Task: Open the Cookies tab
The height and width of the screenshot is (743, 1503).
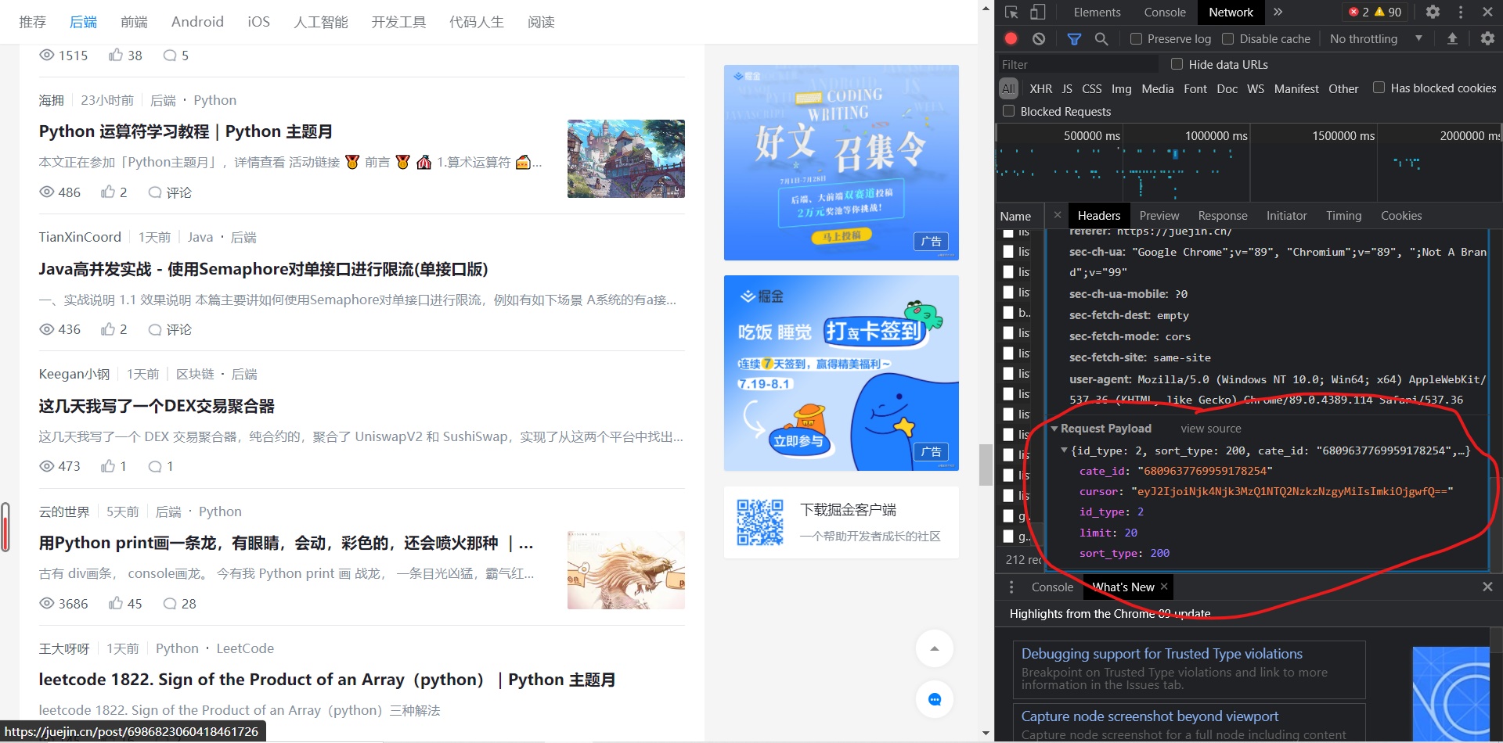Action: point(1401,215)
